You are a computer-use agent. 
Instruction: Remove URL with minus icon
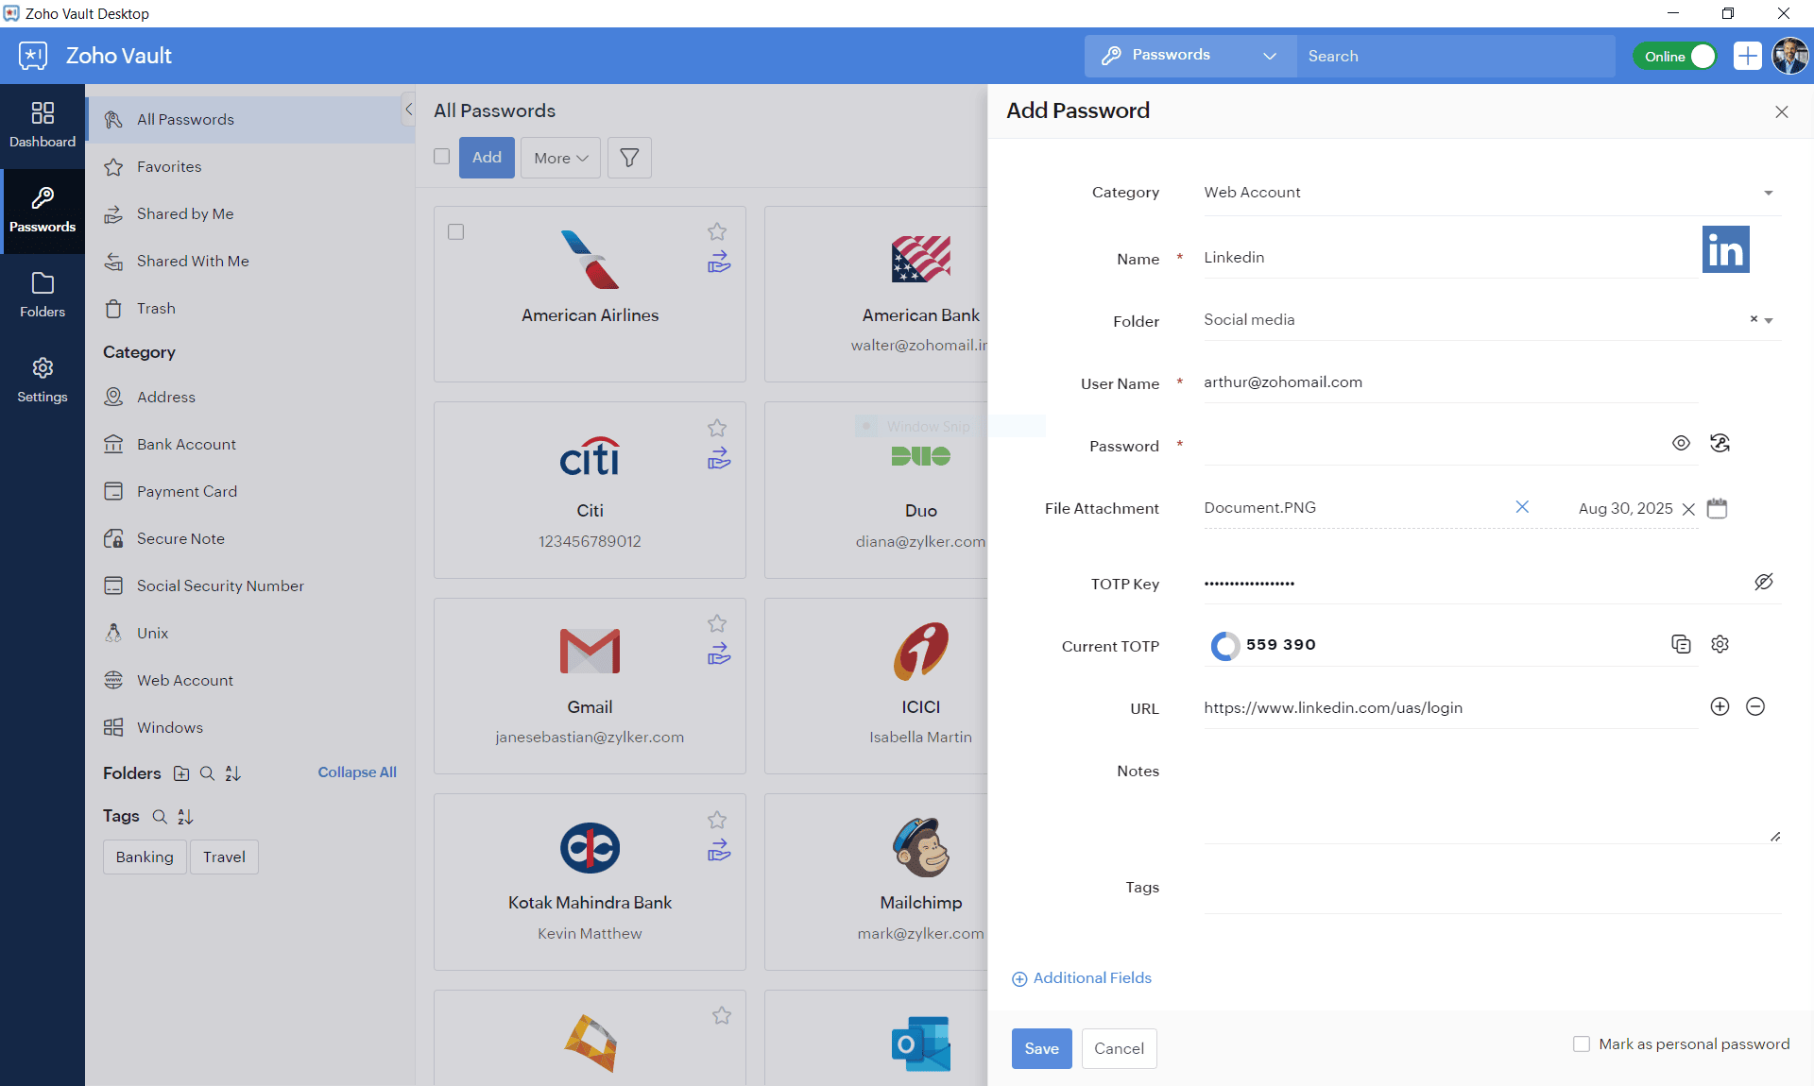tap(1755, 706)
